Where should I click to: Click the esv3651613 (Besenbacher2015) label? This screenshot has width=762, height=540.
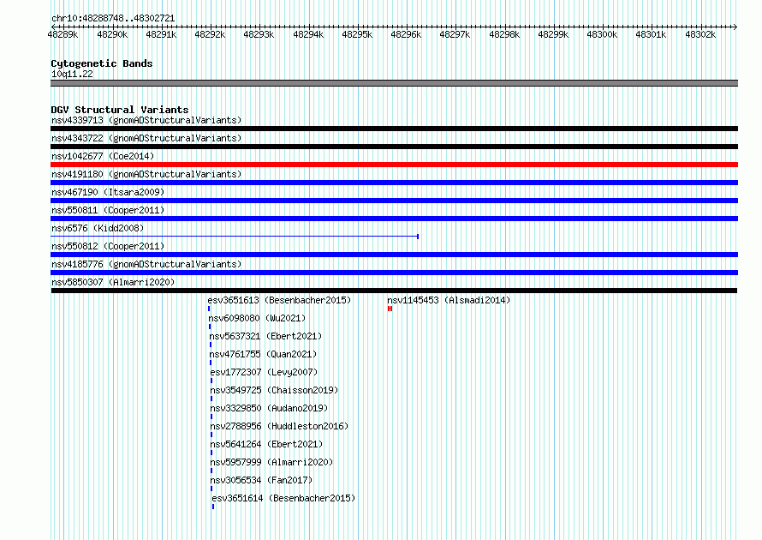coord(279,300)
